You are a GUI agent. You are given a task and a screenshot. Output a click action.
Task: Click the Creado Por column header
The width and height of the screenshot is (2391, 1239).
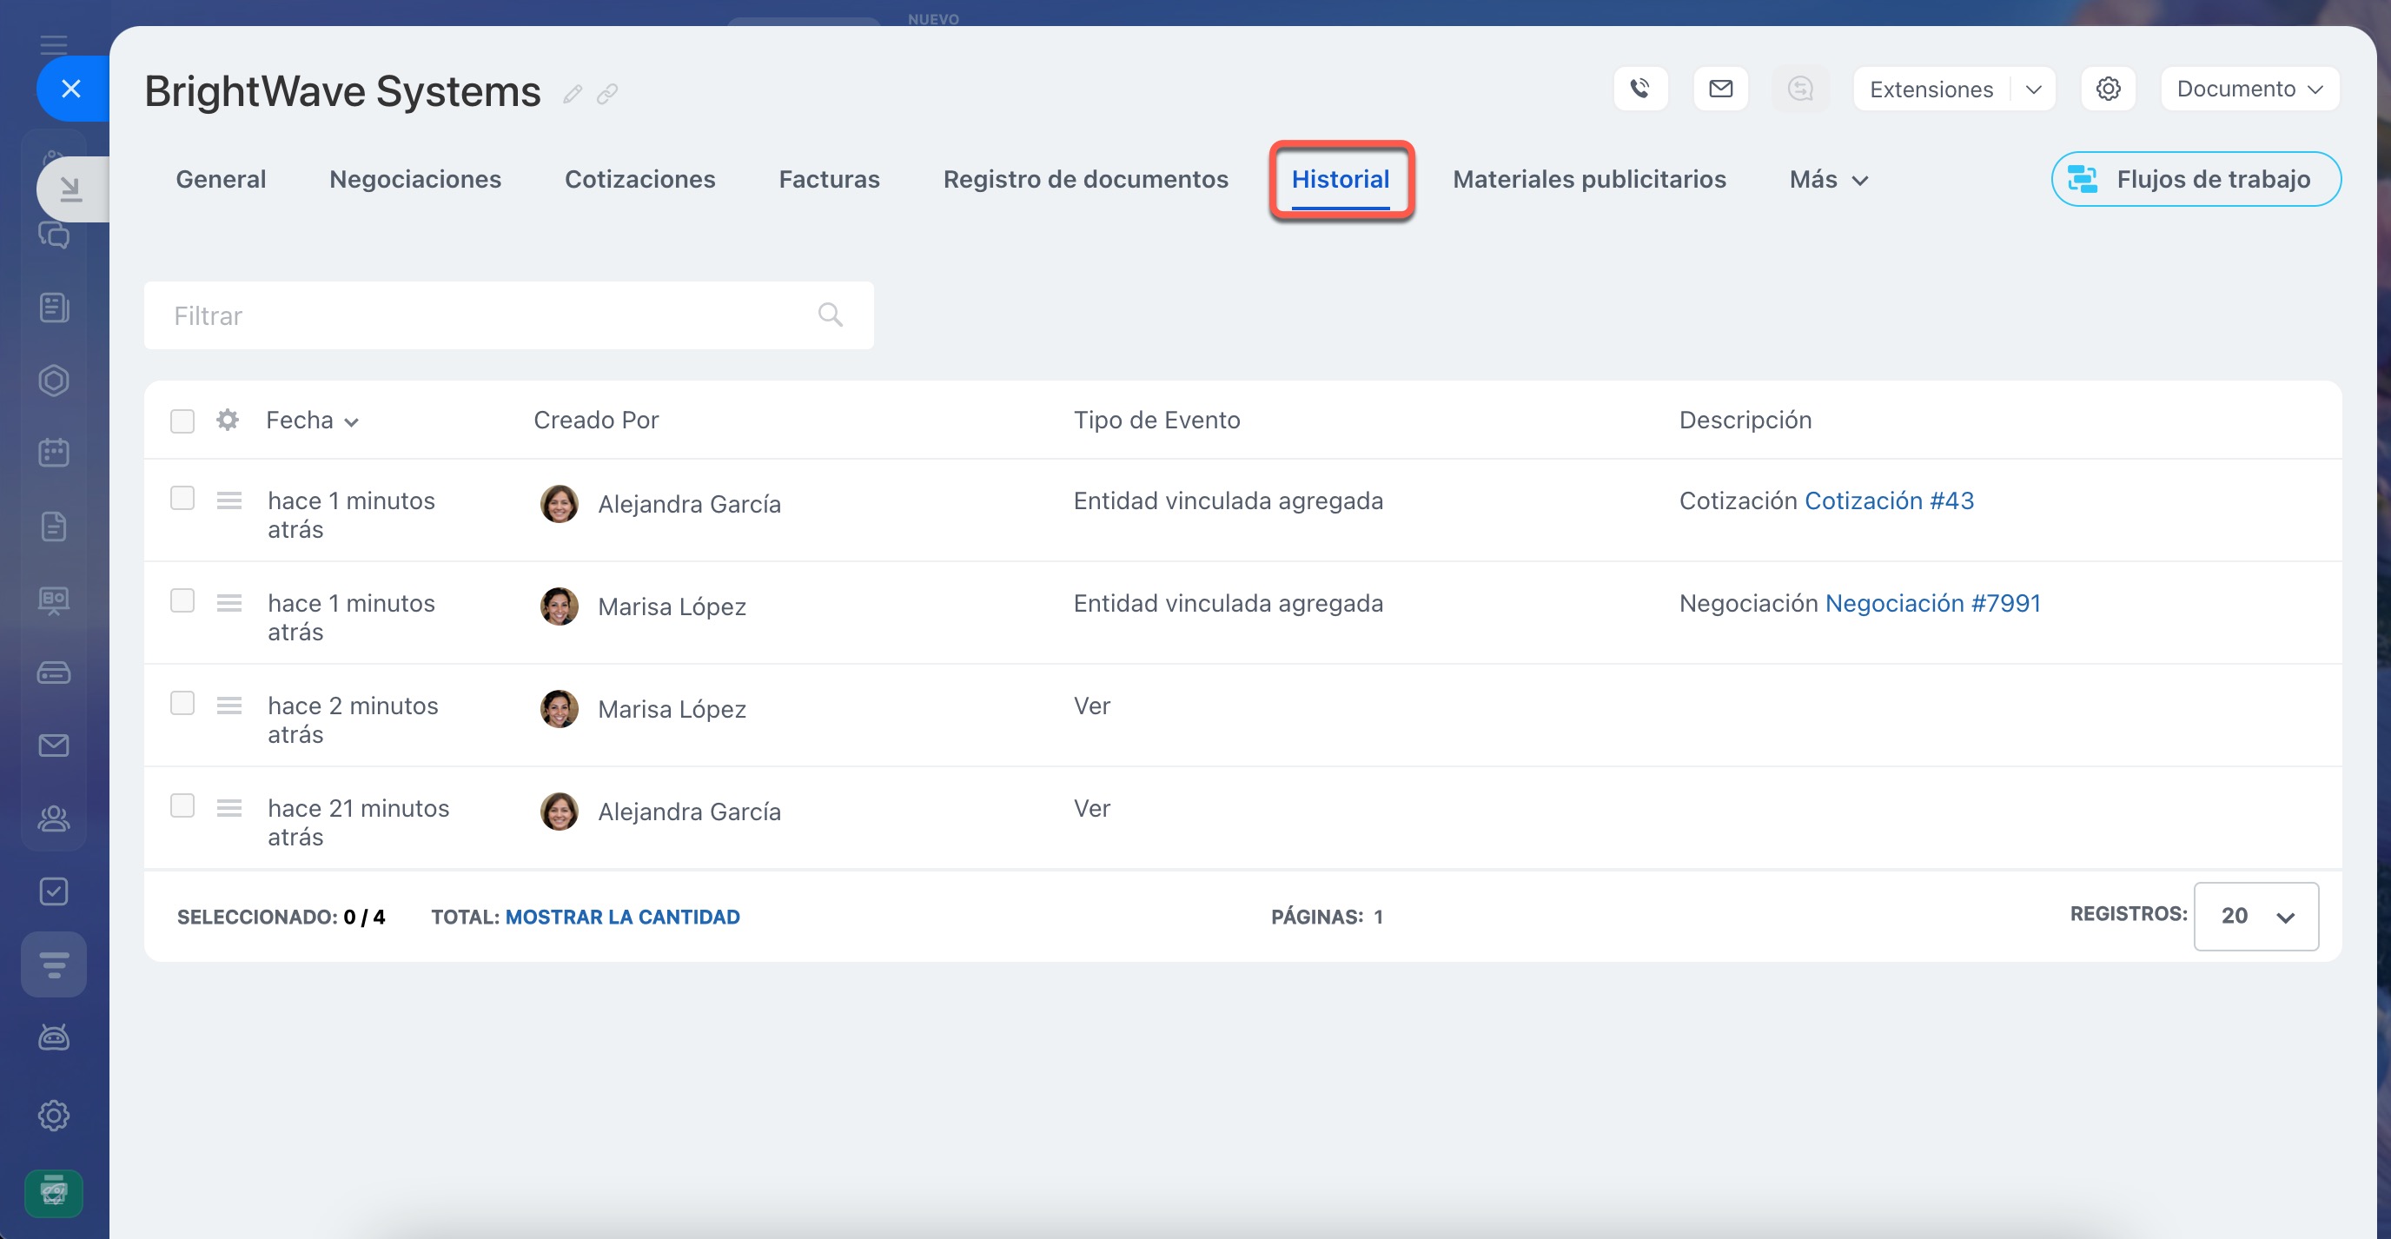pos(596,421)
